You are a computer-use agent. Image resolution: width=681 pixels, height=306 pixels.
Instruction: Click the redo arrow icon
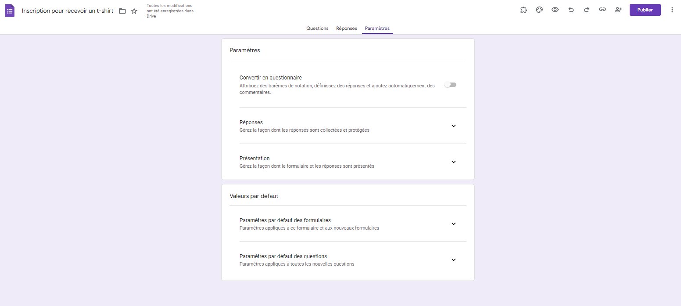point(587,9)
